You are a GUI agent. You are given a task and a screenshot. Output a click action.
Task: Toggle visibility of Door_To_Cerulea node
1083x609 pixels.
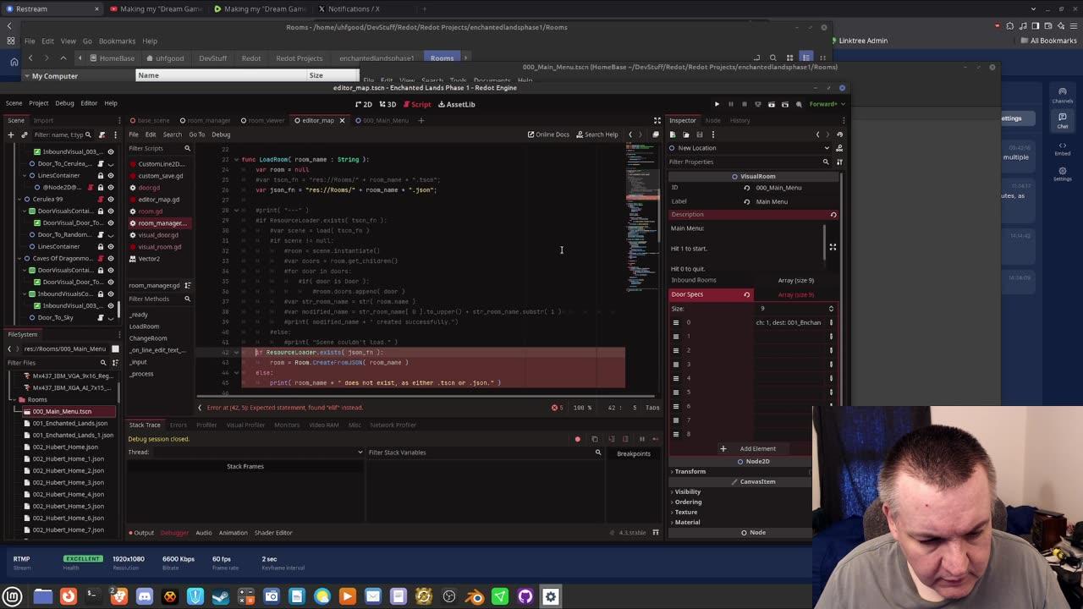[x=110, y=163]
